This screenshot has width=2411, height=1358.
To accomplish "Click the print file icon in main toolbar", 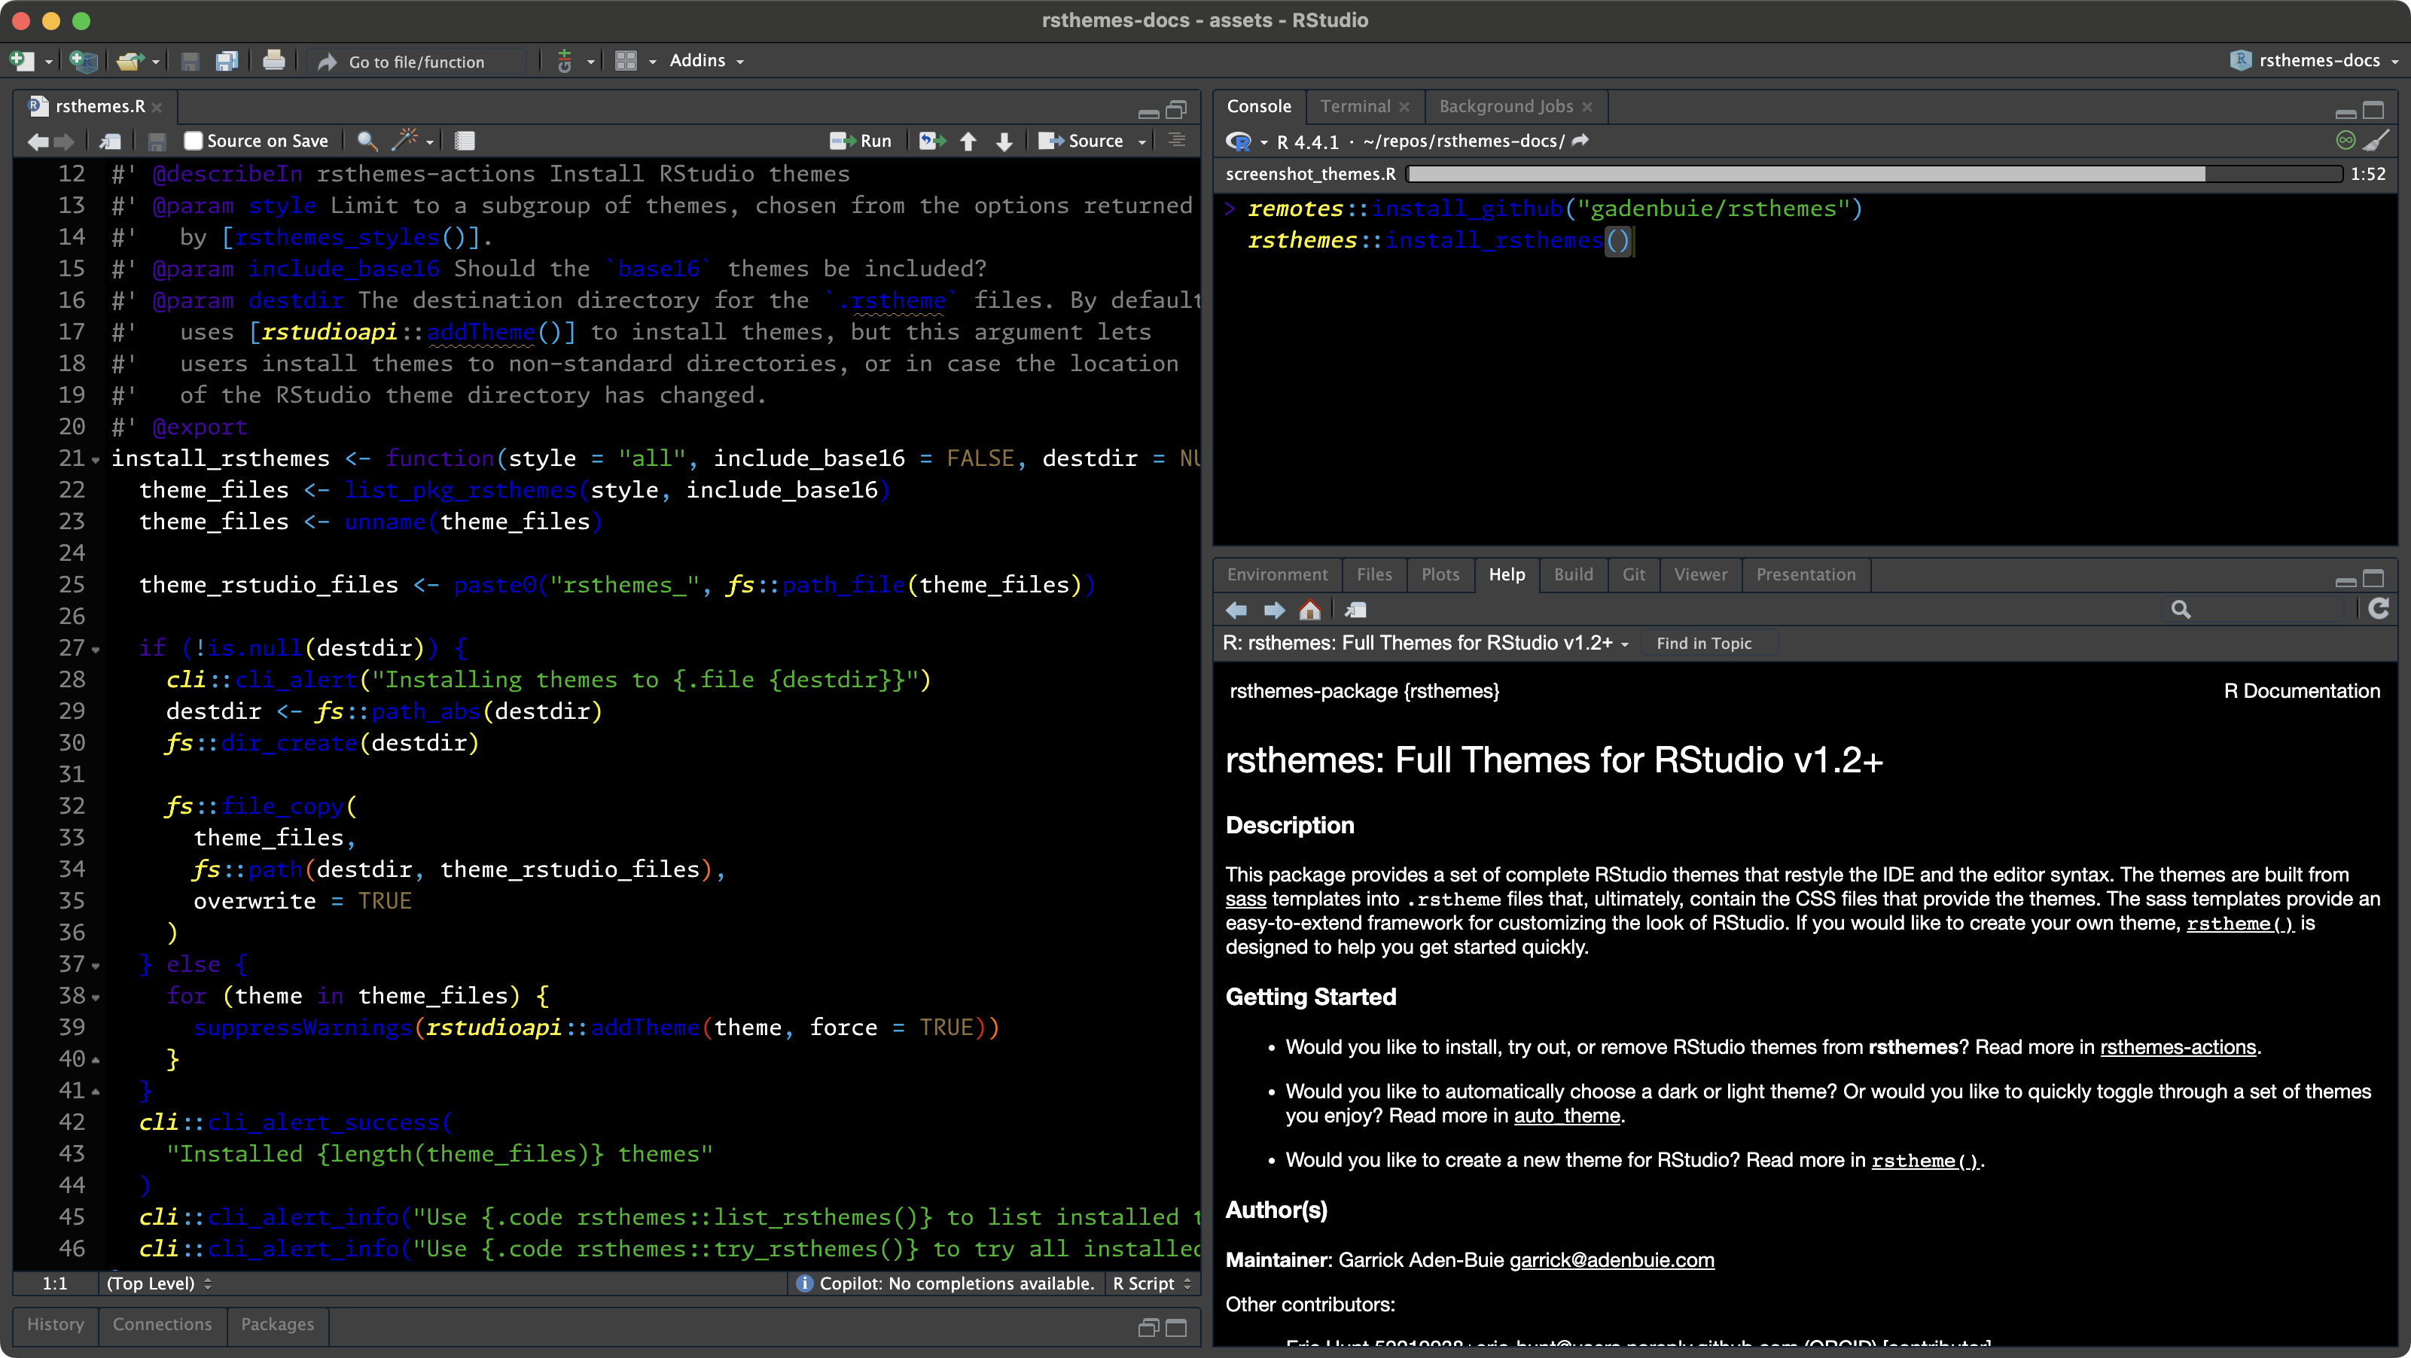I will pos(273,61).
